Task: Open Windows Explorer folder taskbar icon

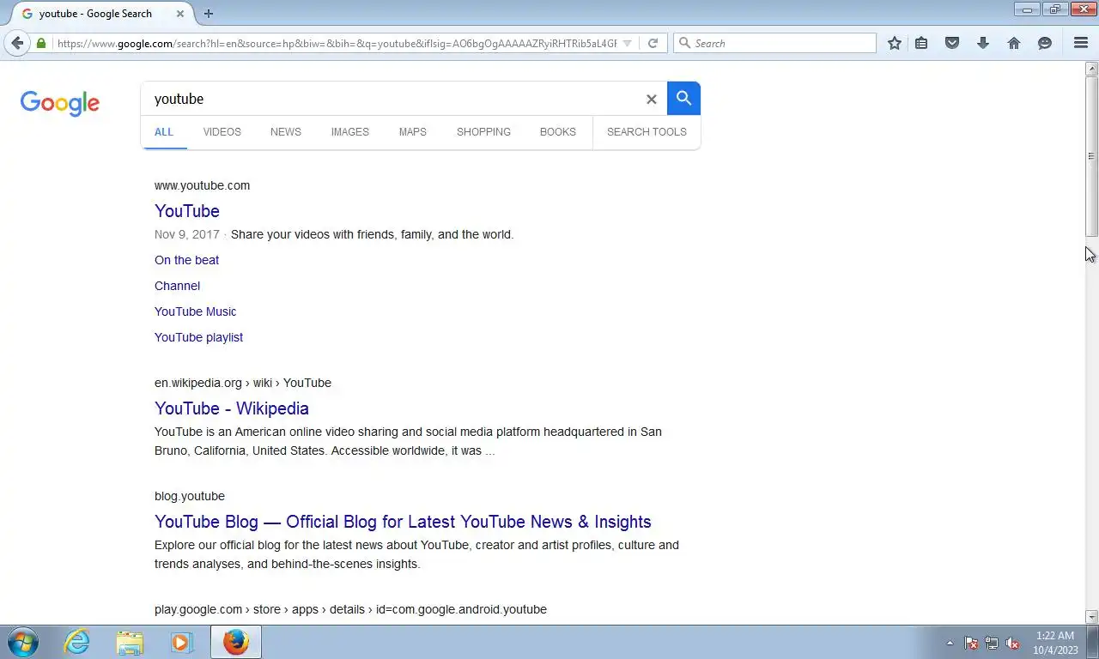Action: 130,642
